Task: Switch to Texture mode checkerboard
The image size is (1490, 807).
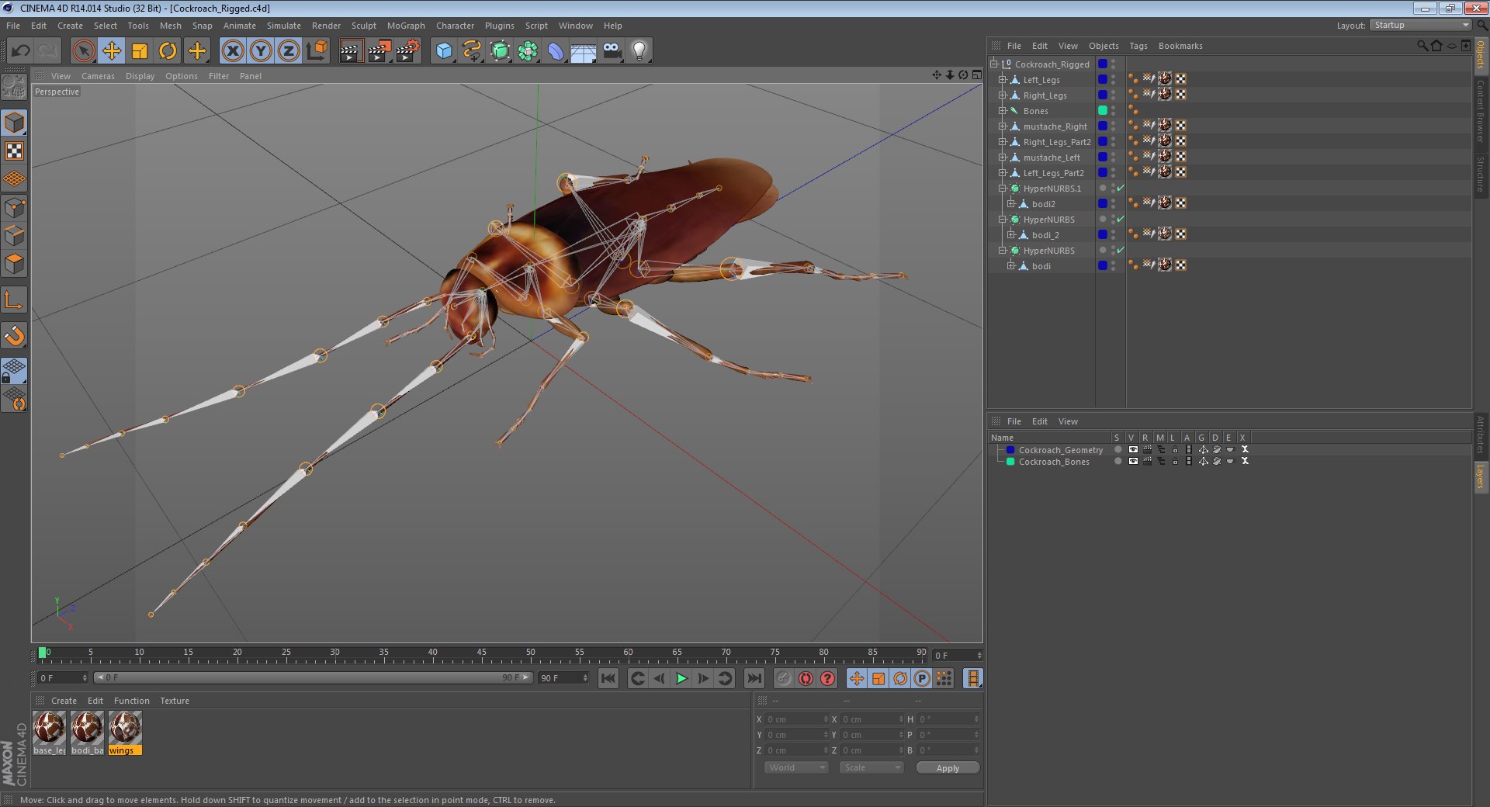Action: 15,151
